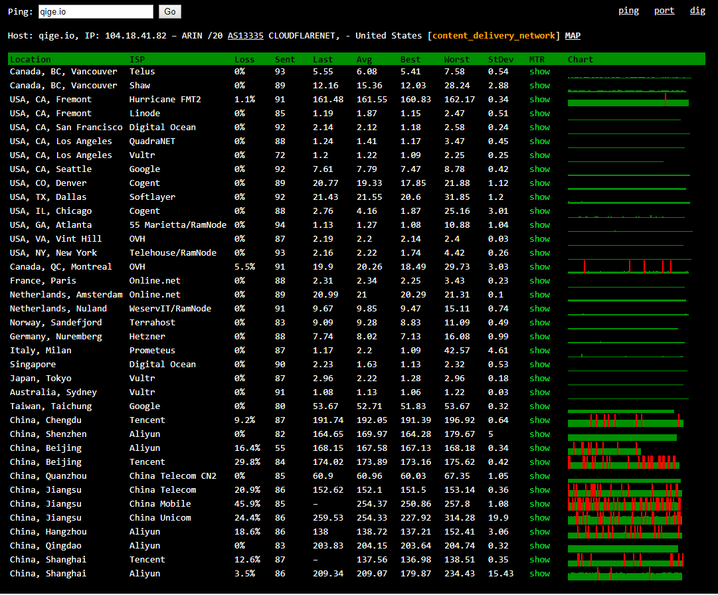Click the Worst column header

pyautogui.click(x=456, y=60)
